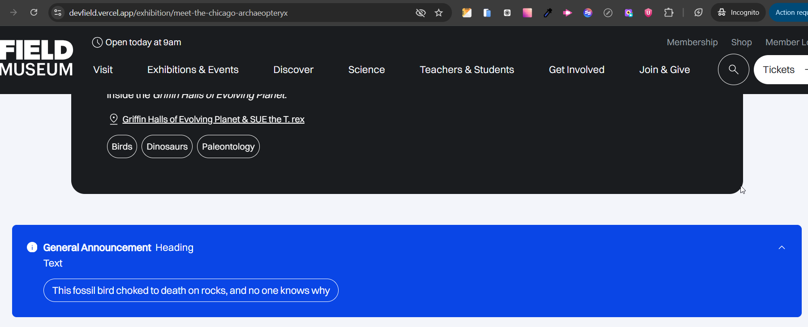This screenshot has height=327, width=808.
Task: Click the Action required button
Action: pyautogui.click(x=789, y=13)
